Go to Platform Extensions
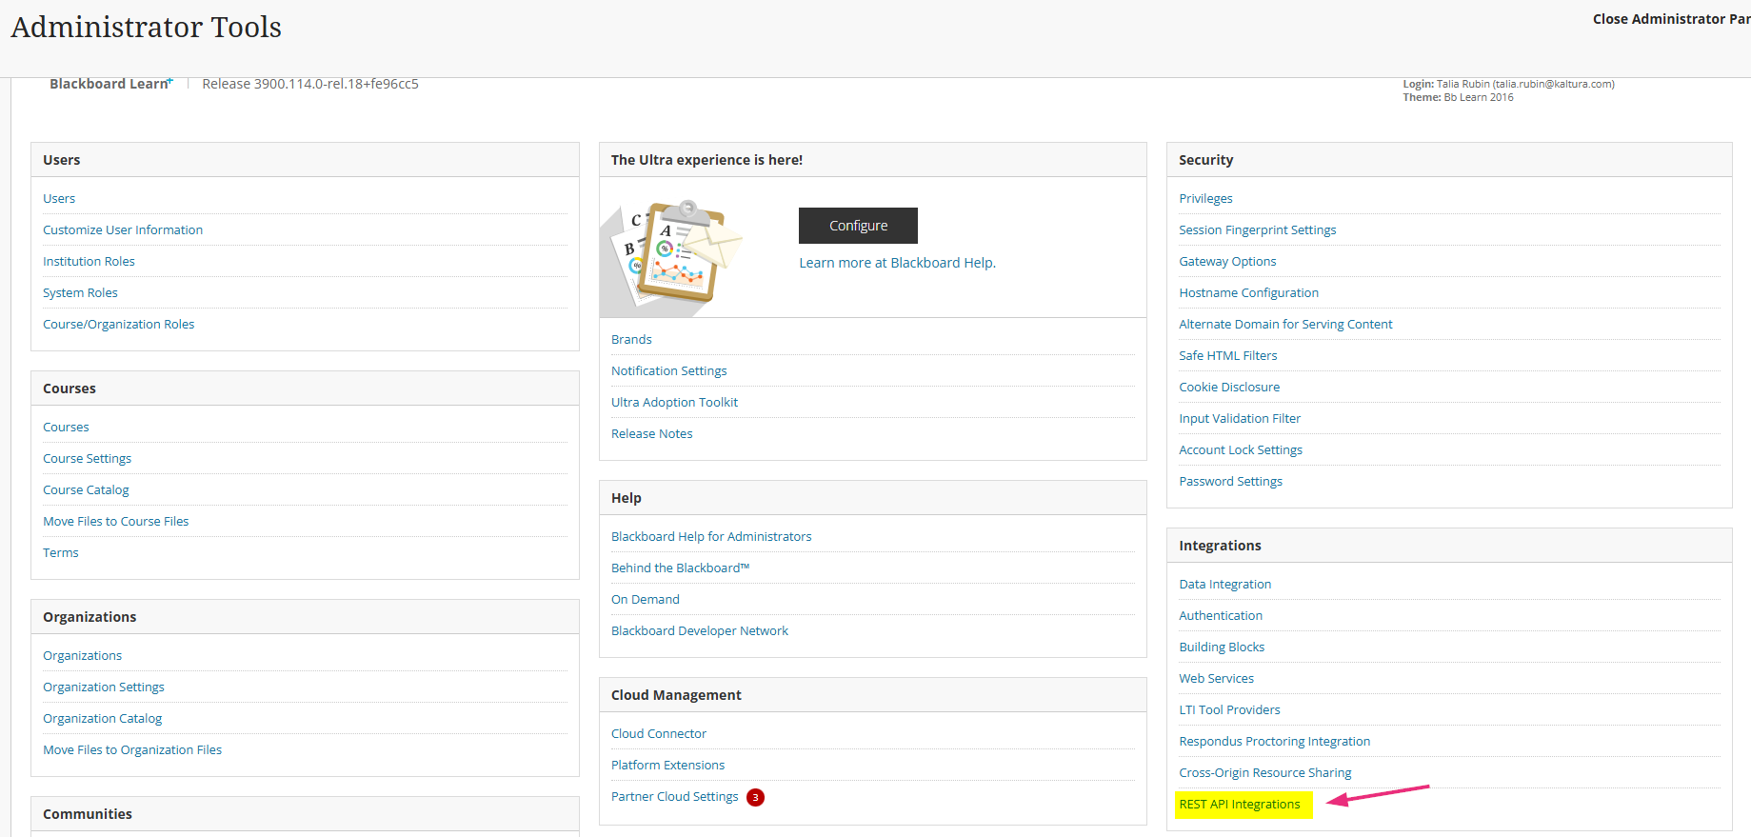Viewport: 1751px width, 837px height. pos(667,765)
